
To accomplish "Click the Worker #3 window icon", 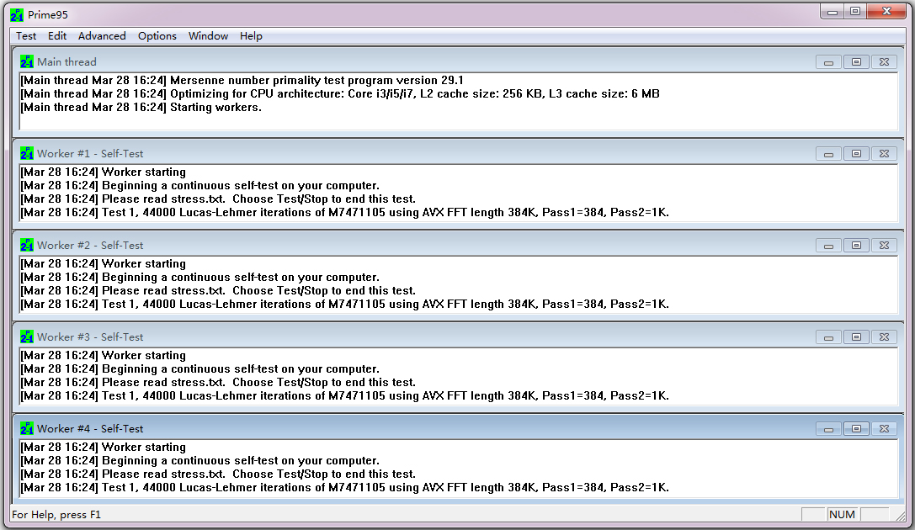I will 27,337.
